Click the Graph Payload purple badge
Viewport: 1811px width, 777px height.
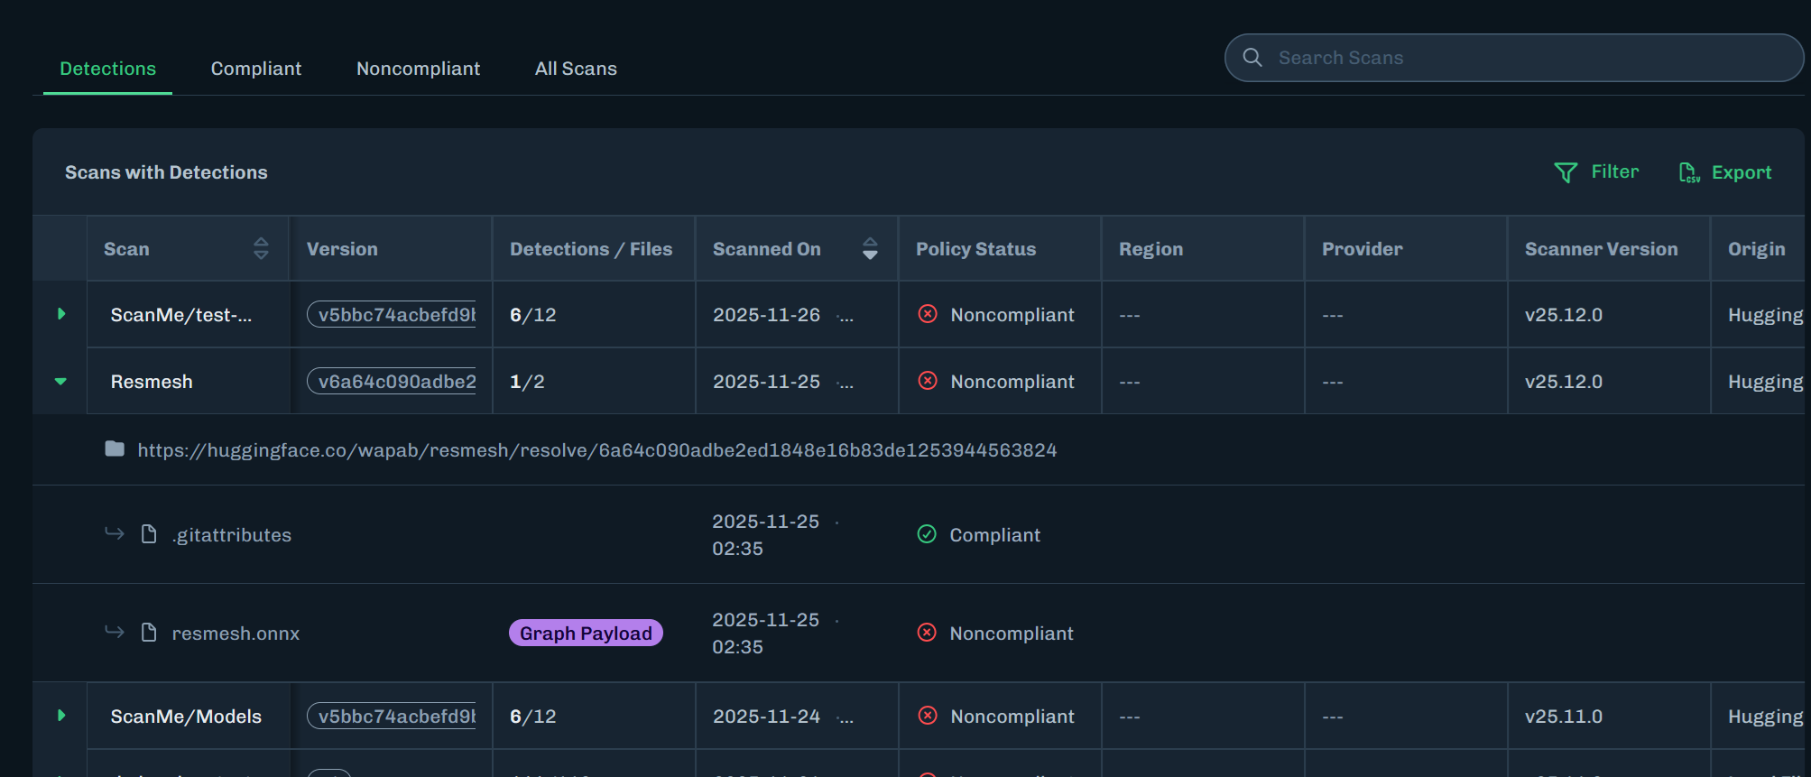click(586, 634)
